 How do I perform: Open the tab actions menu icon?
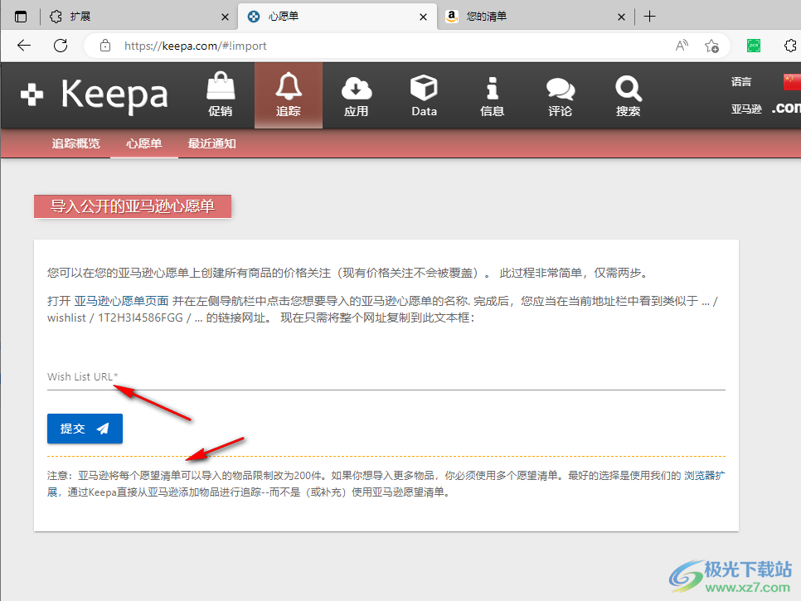click(21, 17)
